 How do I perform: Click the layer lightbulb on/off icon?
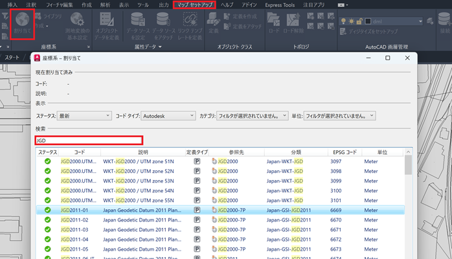click(x=343, y=21)
